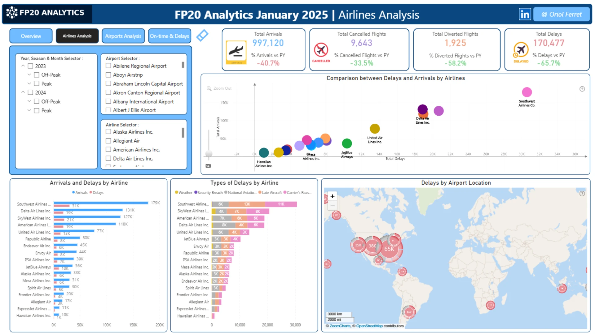
Task: Select the United Air Lines yellow bubble
Action: [x=375, y=129]
